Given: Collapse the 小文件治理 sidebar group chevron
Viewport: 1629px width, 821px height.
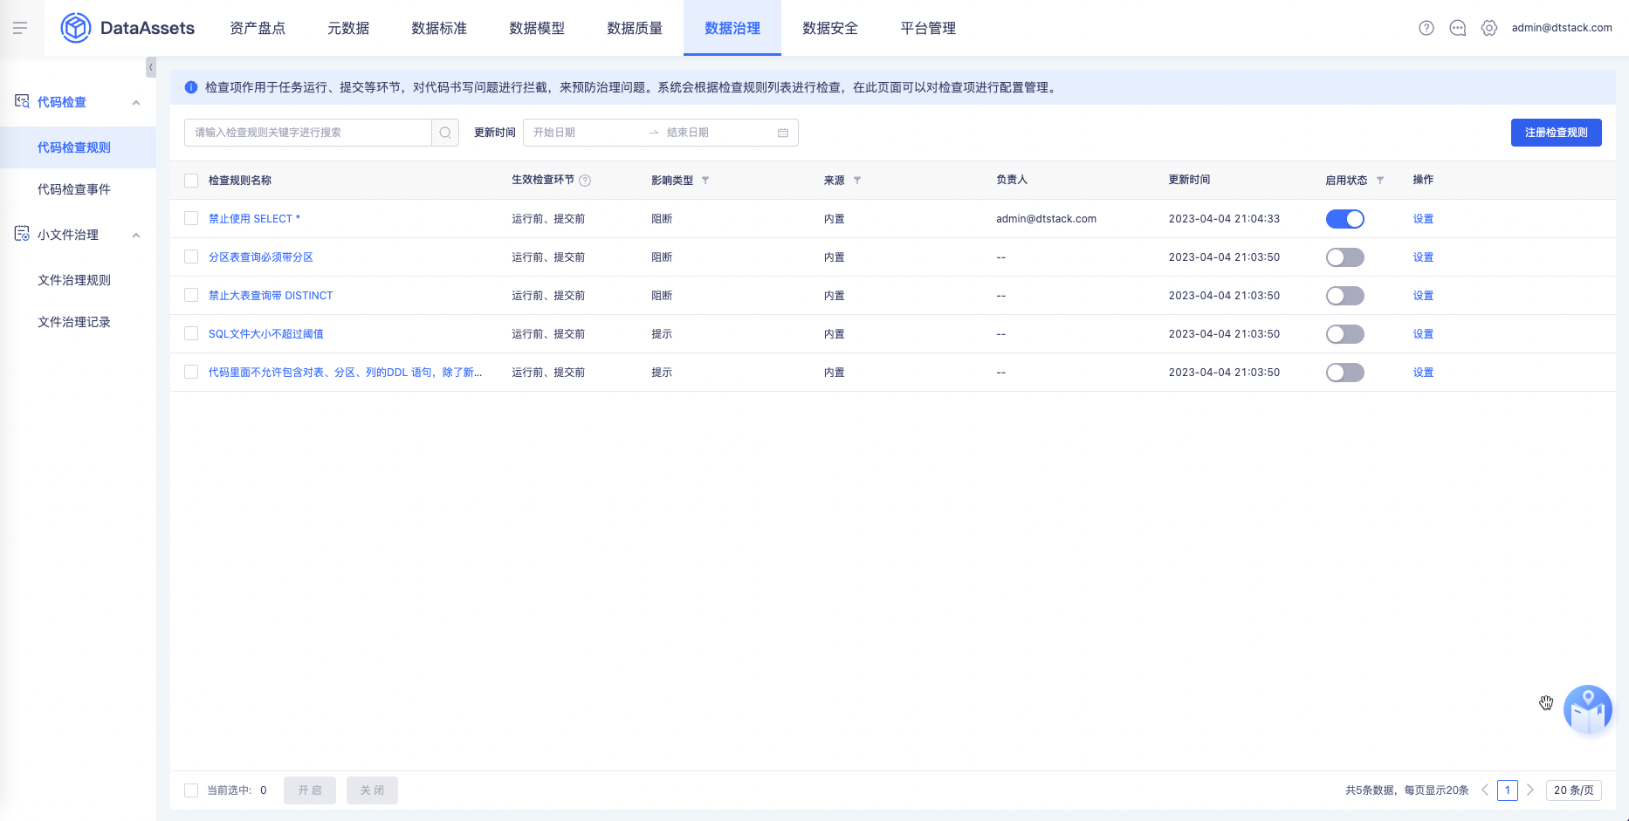Looking at the screenshot, I should click(136, 236).
